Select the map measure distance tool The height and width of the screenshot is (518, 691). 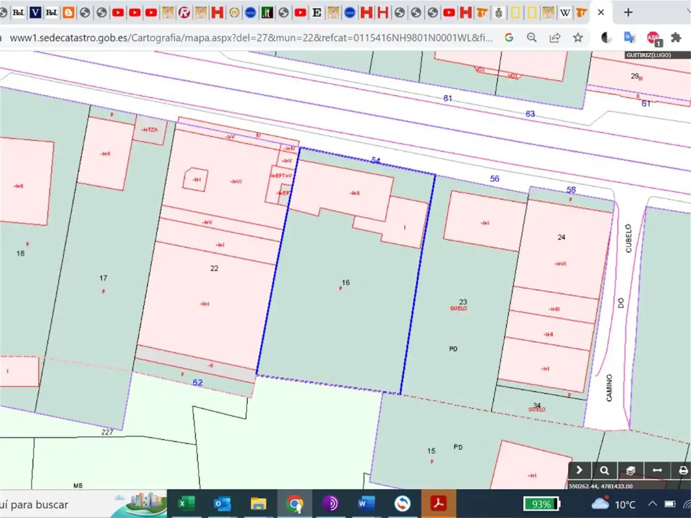point(657,471)
